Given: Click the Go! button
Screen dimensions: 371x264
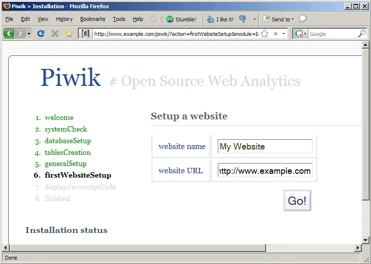Looking at the screenshot, I should [297, 200].
